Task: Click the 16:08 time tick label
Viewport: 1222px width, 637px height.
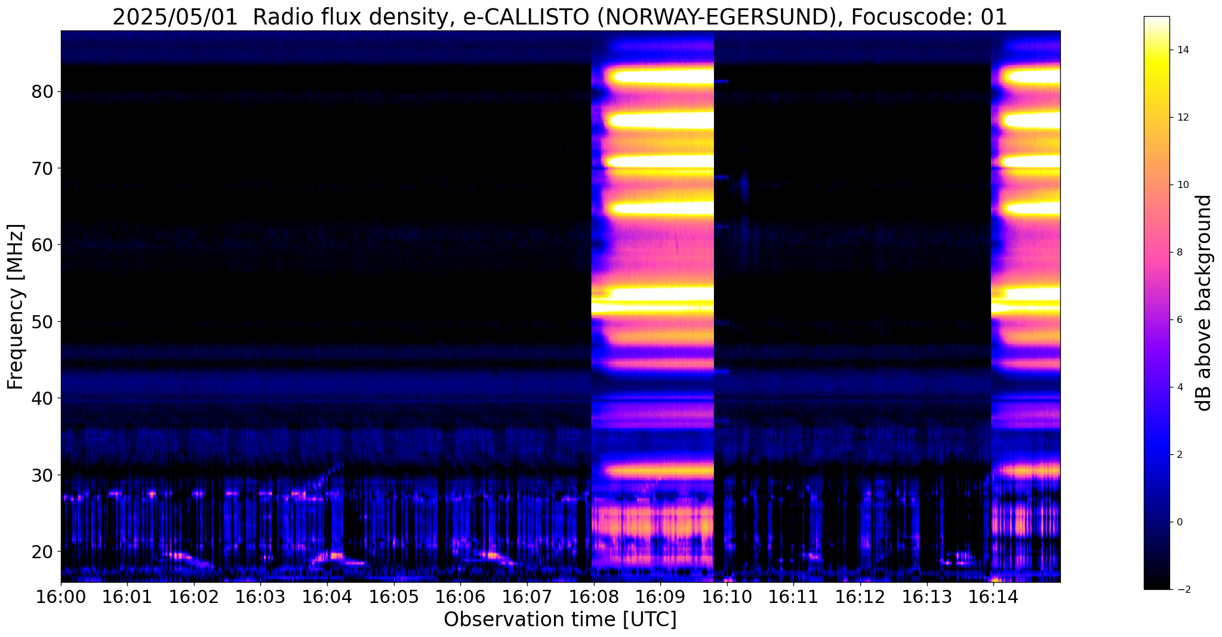Action: 593,597
